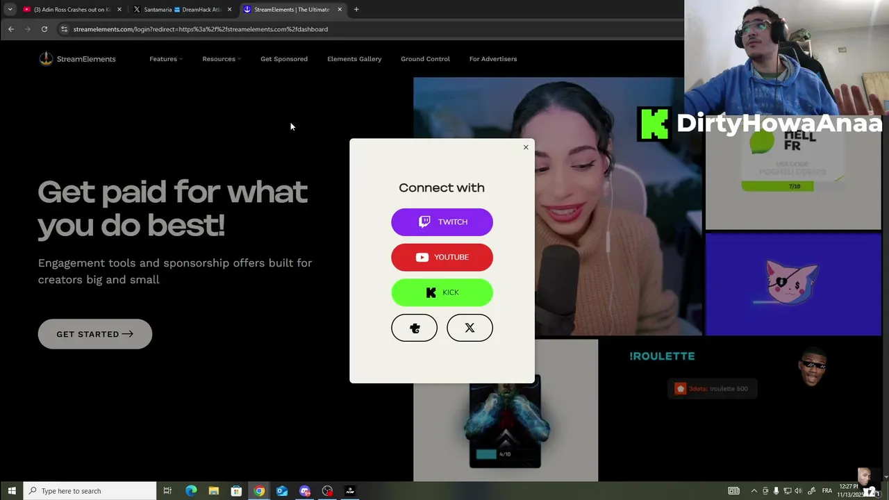Open the purple chat app taskbar icon
The image size is (889, 500).
304,491
